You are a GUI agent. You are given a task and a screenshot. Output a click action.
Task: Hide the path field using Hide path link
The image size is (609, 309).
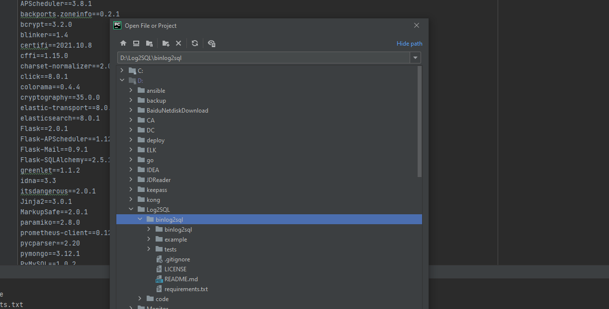coord(410,44)
